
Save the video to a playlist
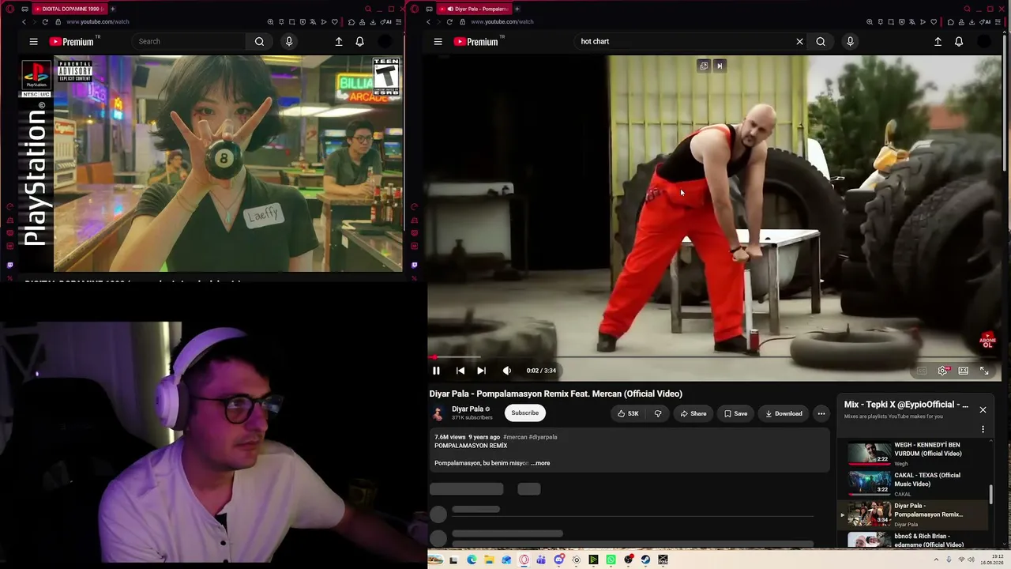pyautogui.click(x=735, y=413)
